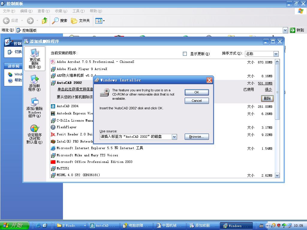Viewport: 307px width, 230px height.
Task: Click the 转到 go button
Action: 297,30
